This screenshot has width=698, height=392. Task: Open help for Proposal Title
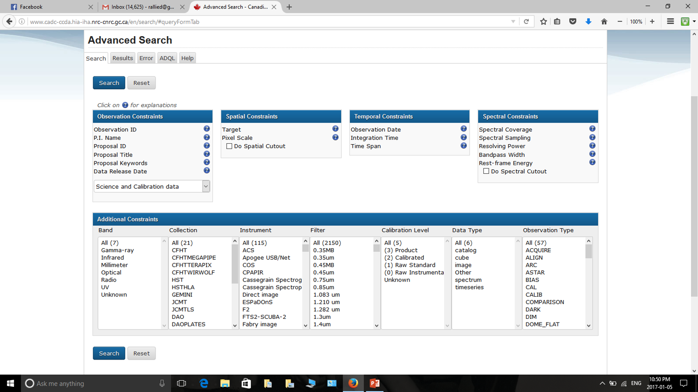coord(206,154)
